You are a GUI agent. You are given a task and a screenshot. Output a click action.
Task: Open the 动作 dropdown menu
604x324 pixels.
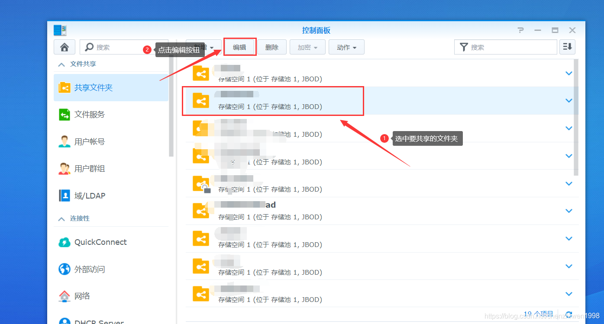click(346, 47)
